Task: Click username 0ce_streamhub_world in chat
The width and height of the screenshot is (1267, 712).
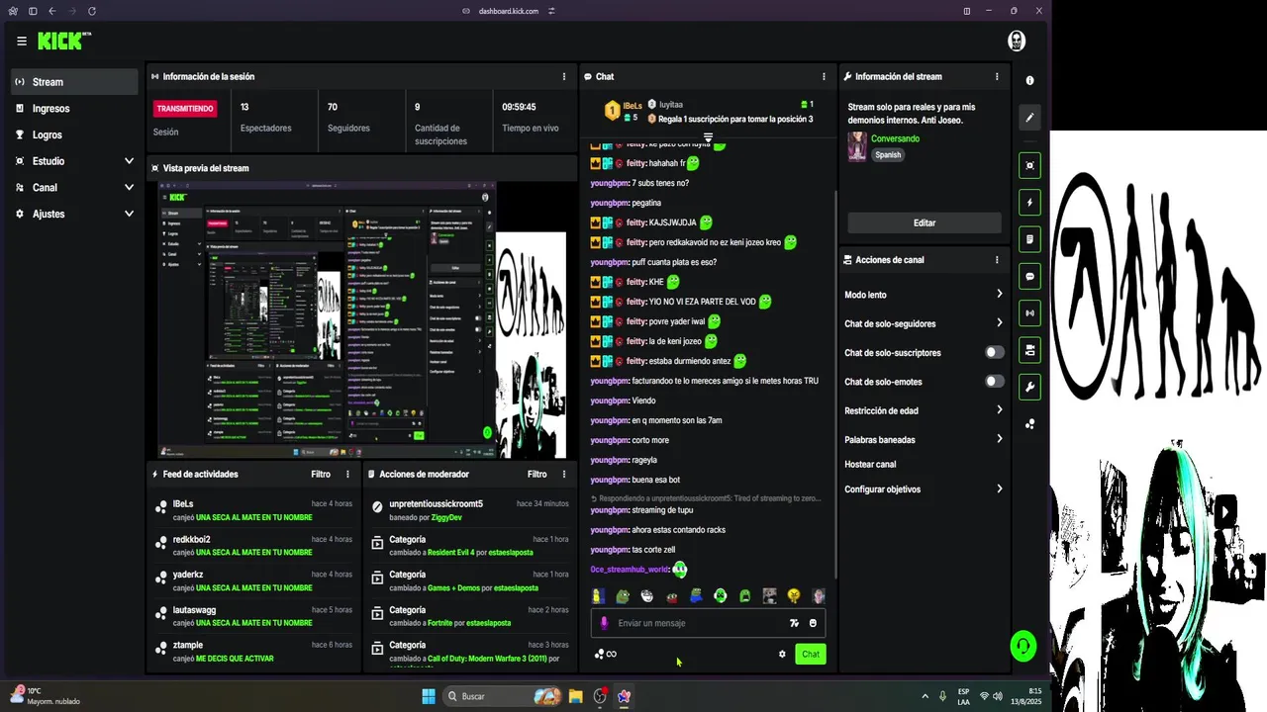Action: tap(630, 570)
